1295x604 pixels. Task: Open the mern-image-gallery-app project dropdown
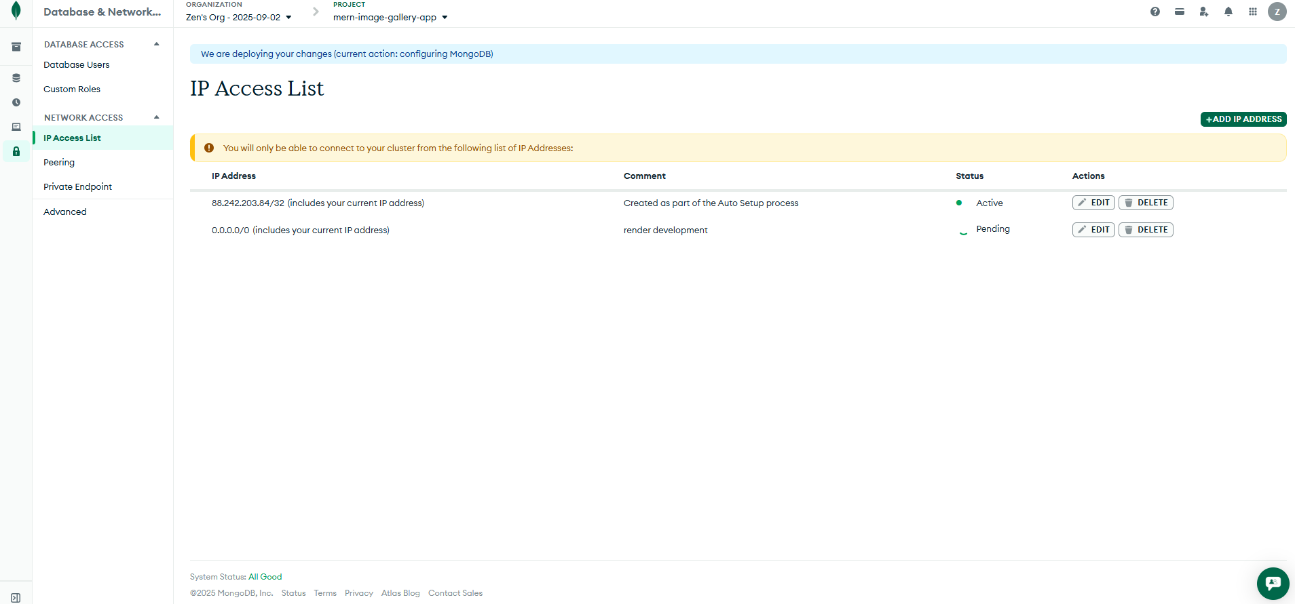coord(390,17)
